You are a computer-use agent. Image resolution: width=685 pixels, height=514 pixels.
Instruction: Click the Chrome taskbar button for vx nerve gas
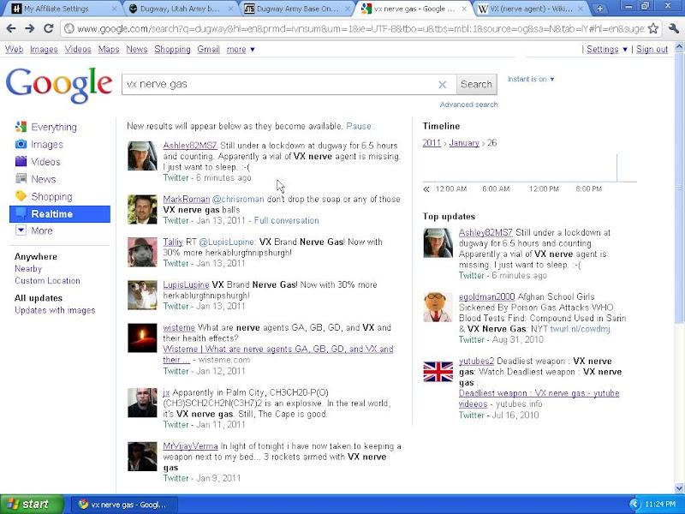(x=124, y=505)
